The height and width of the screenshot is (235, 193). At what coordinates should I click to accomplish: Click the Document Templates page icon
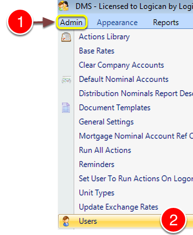[x=66, y=108]
